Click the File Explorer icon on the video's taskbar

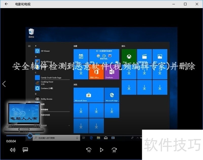pos(98,138)
